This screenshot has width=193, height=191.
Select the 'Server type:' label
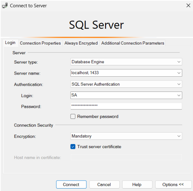tap(26, 62)
